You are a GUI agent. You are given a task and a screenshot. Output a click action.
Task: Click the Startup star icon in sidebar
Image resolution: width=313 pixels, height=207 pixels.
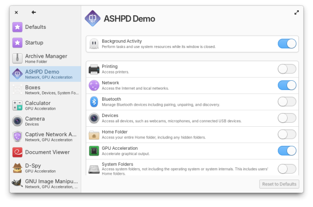pos(18,43)
